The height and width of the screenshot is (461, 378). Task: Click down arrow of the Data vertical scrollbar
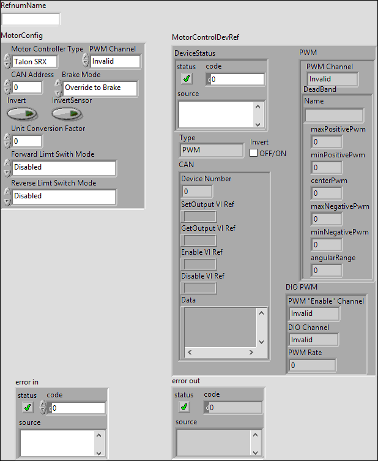pyautogui.click(x=261, y=342)
